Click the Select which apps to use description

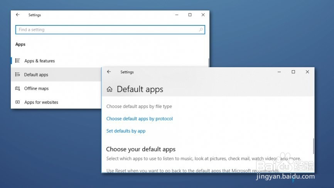[x=203, y=159]
